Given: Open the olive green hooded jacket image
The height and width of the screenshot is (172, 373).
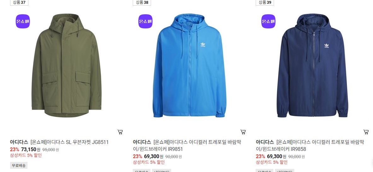Looking at the screenshot, I should pos(67,66).
